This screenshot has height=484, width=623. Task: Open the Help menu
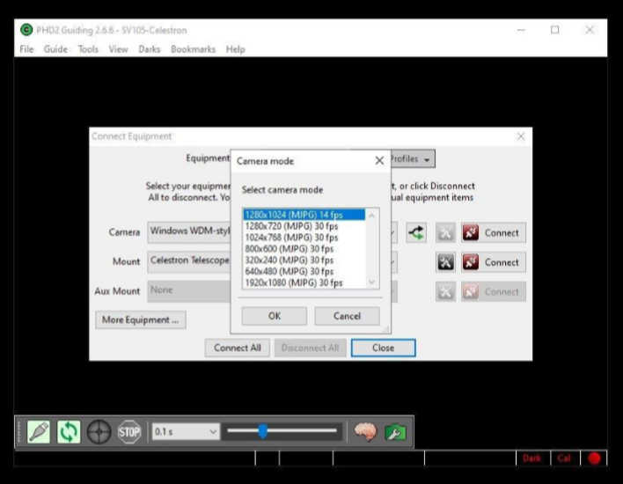point(235,49)
